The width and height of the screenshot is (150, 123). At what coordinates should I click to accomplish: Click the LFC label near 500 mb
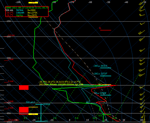(x=100, y=84)
